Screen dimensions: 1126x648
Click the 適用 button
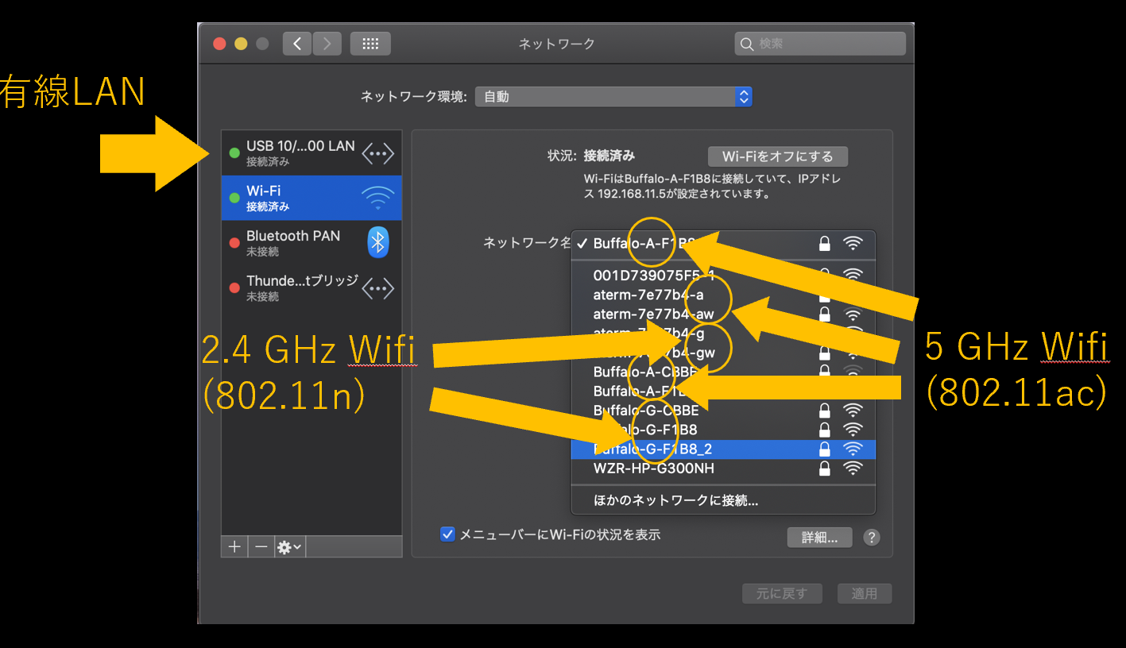(x=864, y=592)
